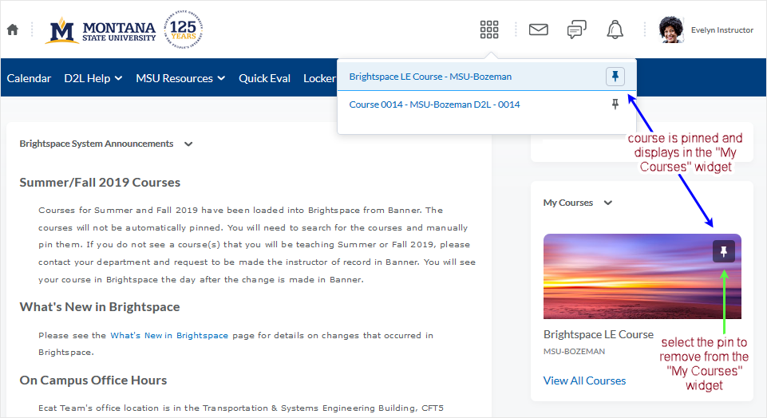Click the Brightspace LE Course tile title

[x=599, y=334]
